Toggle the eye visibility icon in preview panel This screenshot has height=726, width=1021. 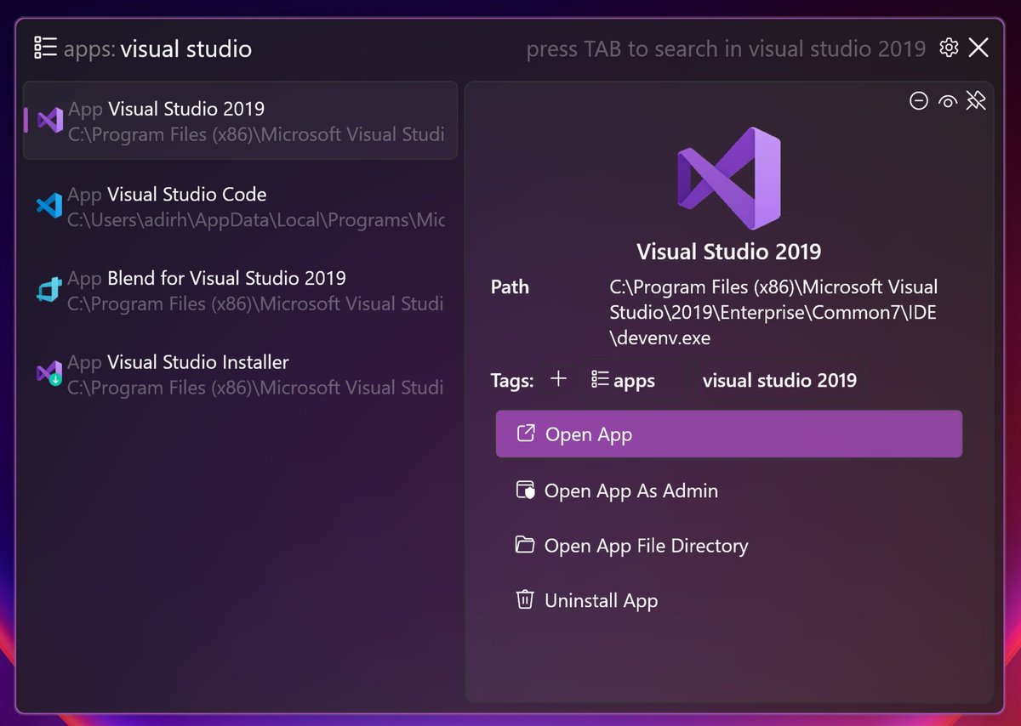click(x=947, y=101)
